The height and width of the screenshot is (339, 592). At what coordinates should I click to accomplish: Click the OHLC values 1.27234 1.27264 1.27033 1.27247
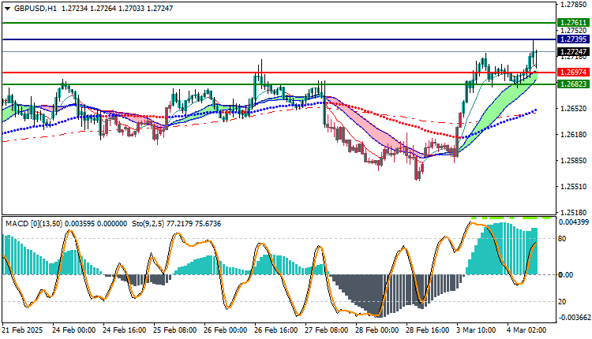point(117,9)
